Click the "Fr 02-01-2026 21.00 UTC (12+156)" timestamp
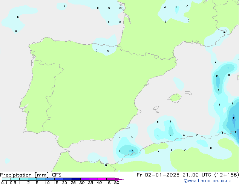 pos(188,175)
